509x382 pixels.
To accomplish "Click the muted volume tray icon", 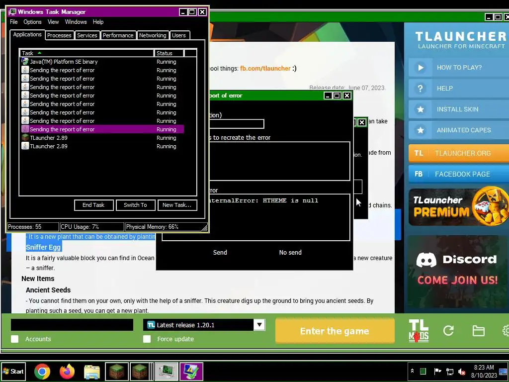I will click(462, 371).
